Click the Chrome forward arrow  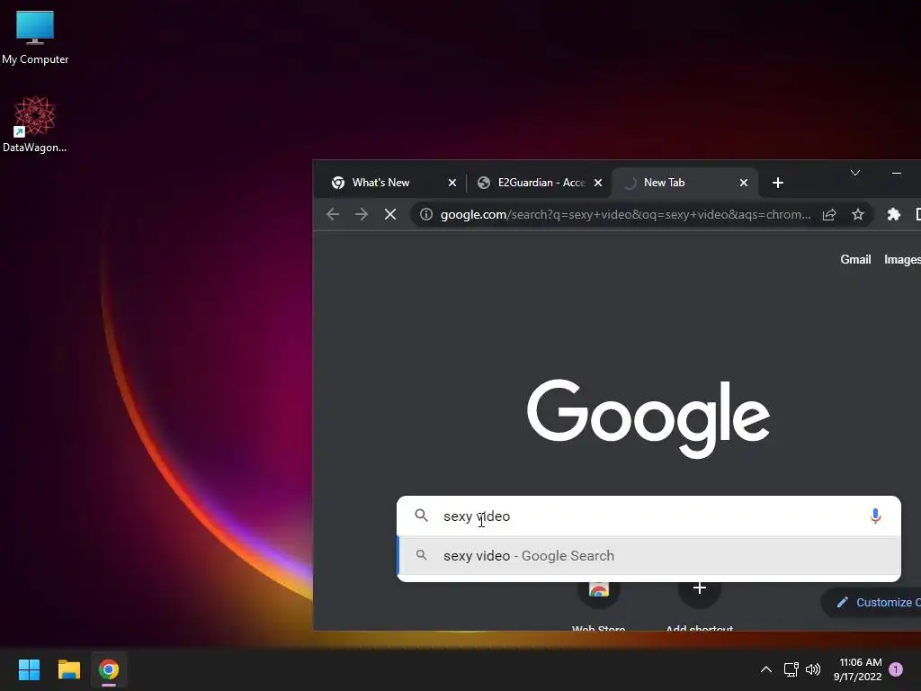362,214
